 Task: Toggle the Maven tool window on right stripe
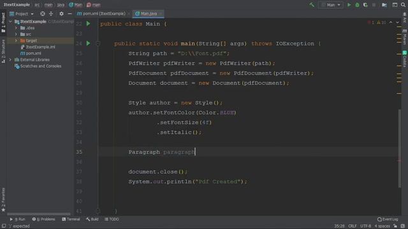click(405, 37)
